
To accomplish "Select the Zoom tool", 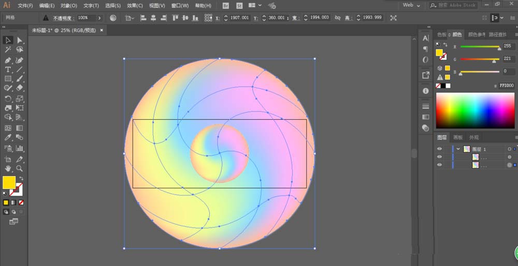I will pos(20,168).
